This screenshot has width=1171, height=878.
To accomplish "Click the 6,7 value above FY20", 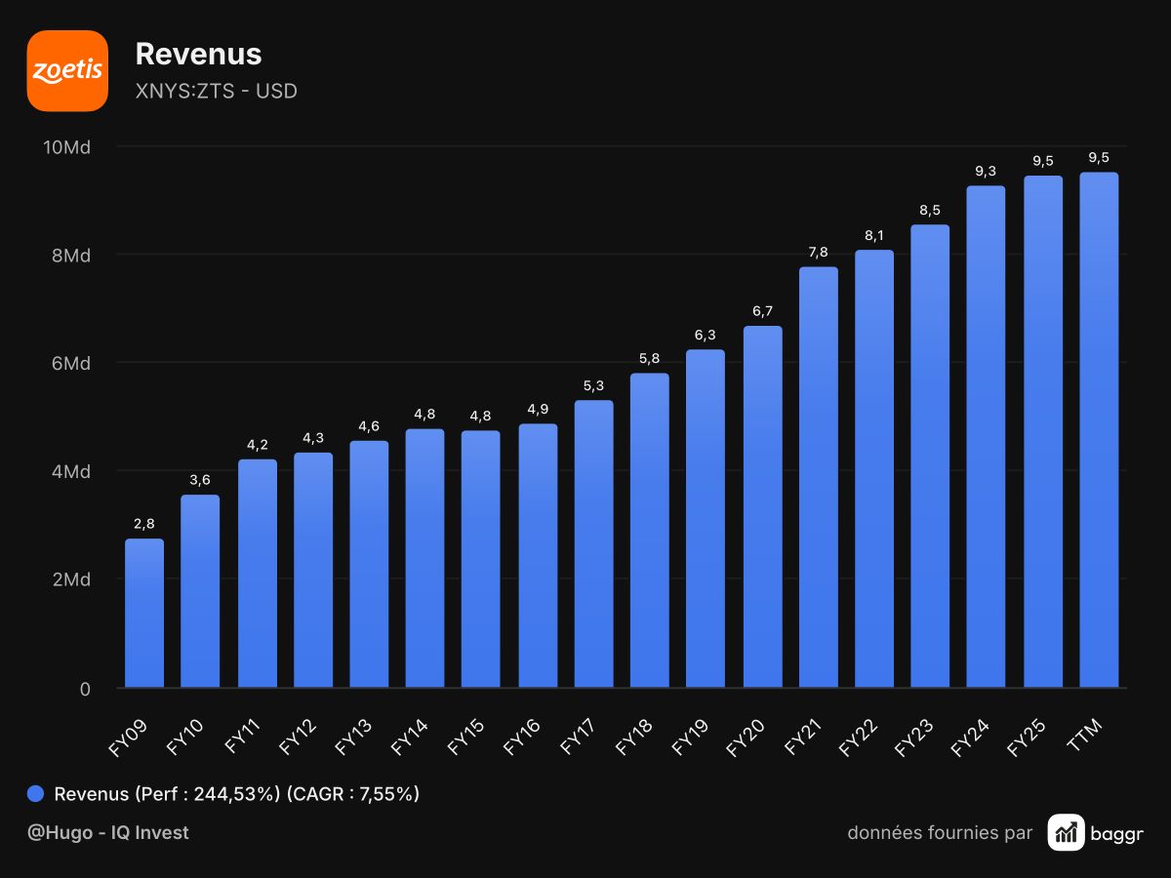I will pyautogui.click(x=762, y=311).
